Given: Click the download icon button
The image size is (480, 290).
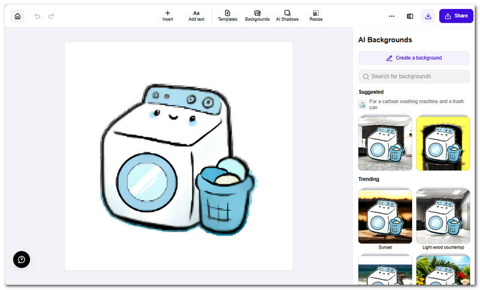Looking at the screenshot, I should (428, 16).
